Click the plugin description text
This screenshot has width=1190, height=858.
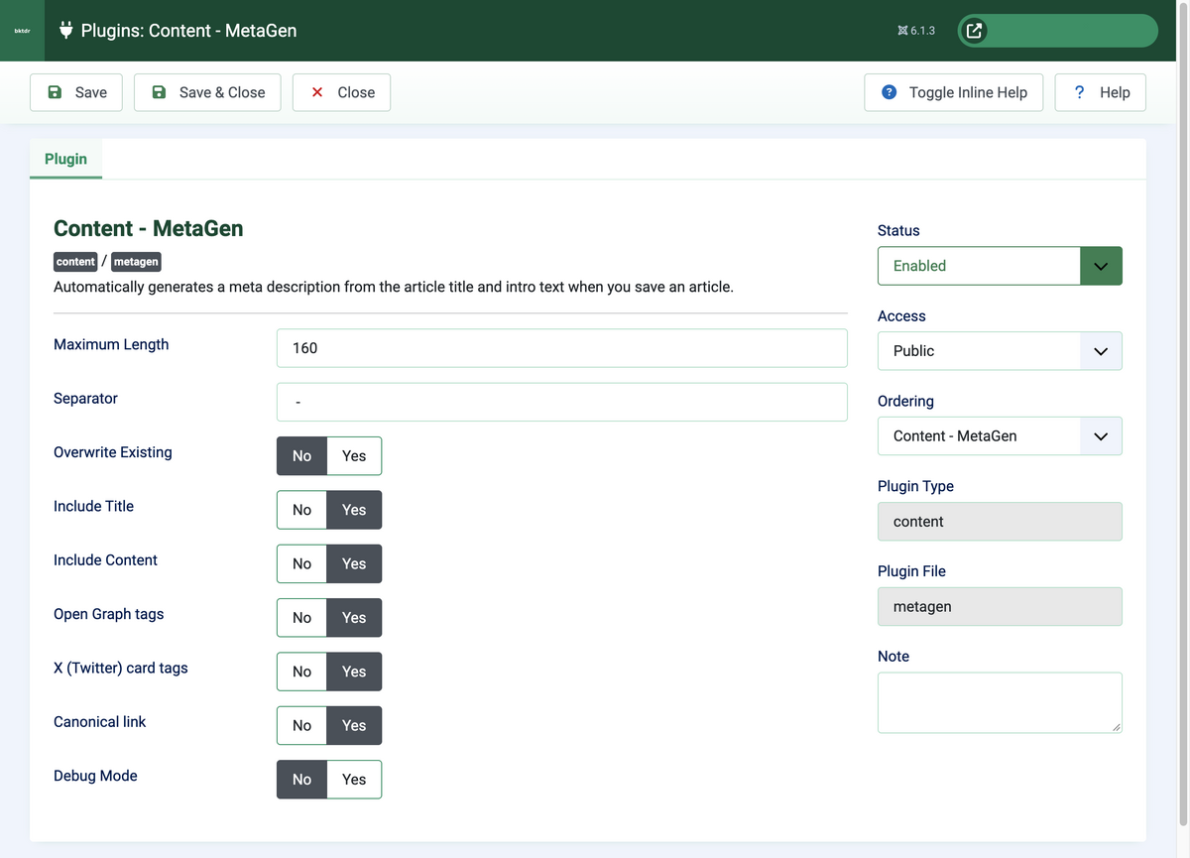[x=394, y=287]
